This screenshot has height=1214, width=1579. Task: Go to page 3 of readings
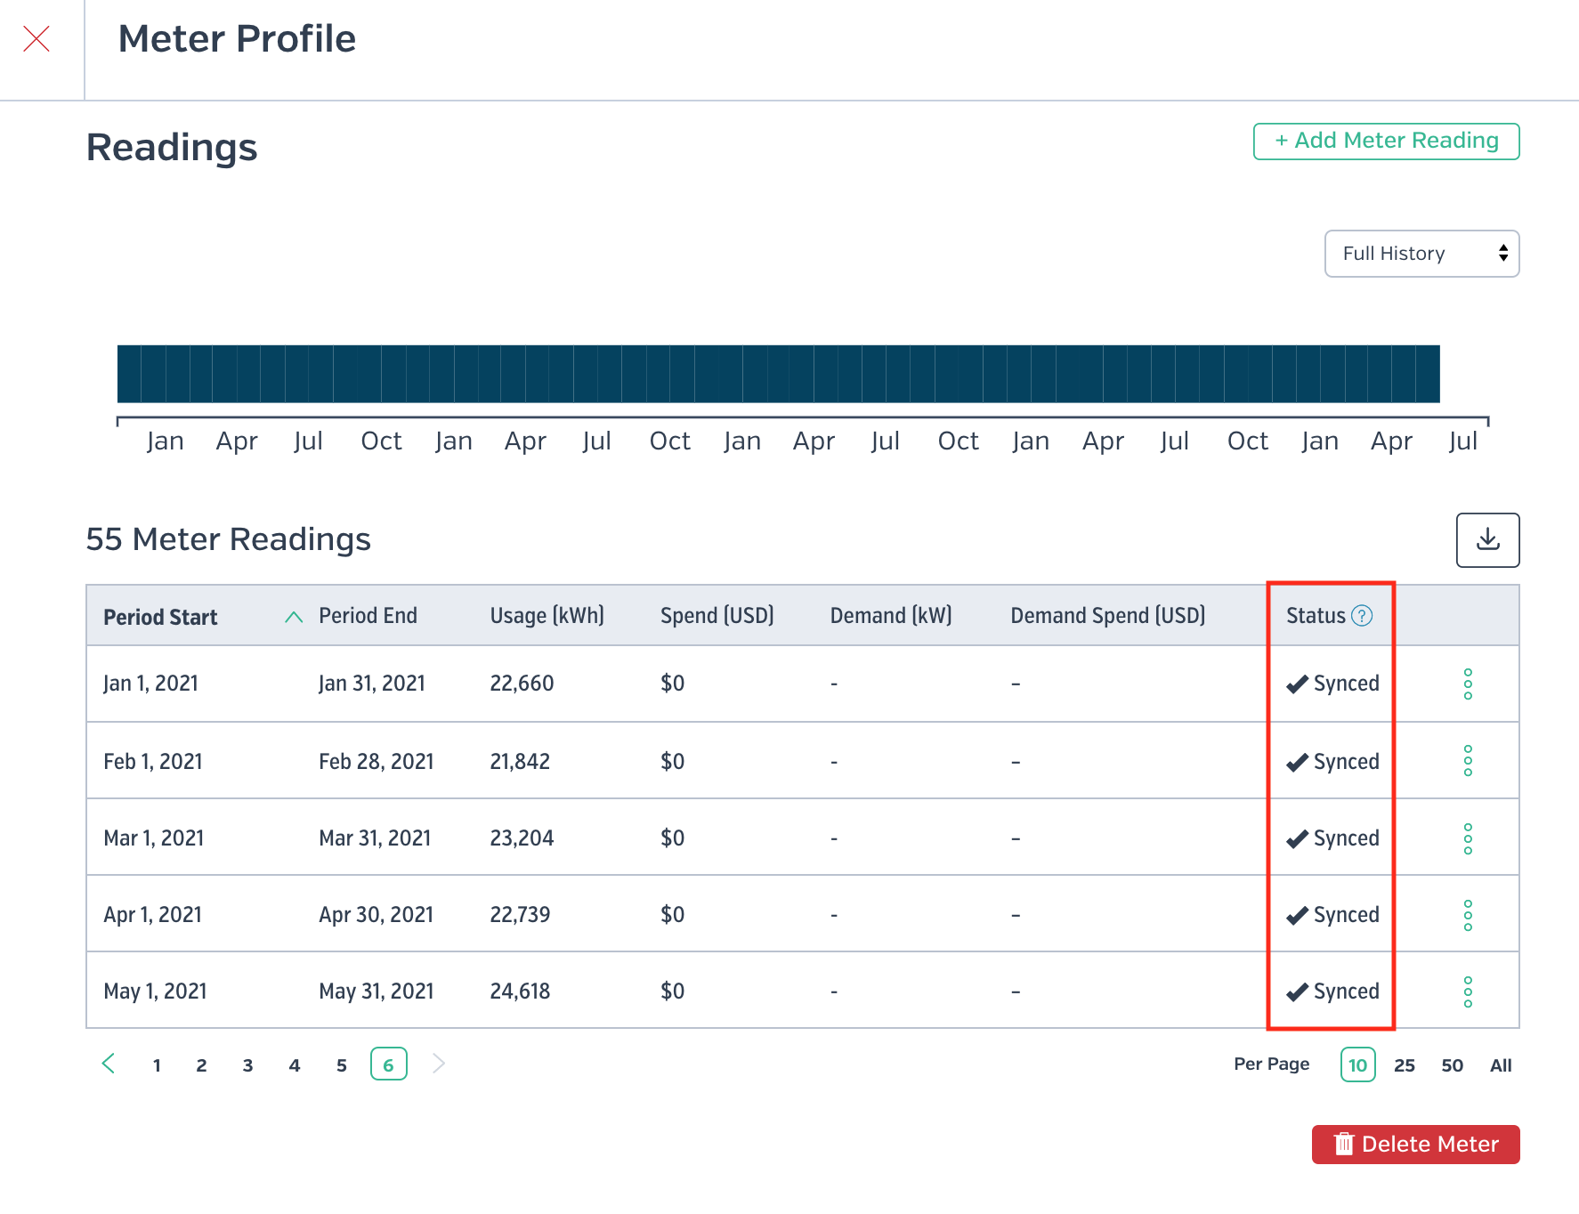pyautogui.click(x=248, y=1065)
